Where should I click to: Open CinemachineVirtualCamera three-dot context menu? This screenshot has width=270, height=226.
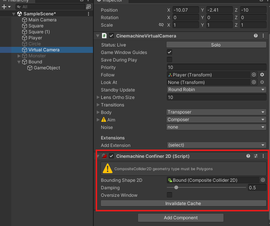pos(263,36)
